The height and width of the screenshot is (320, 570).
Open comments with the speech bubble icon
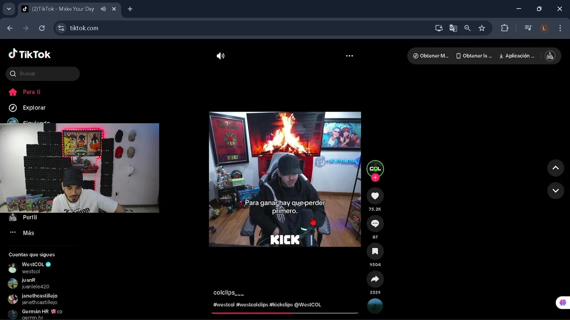375,224
